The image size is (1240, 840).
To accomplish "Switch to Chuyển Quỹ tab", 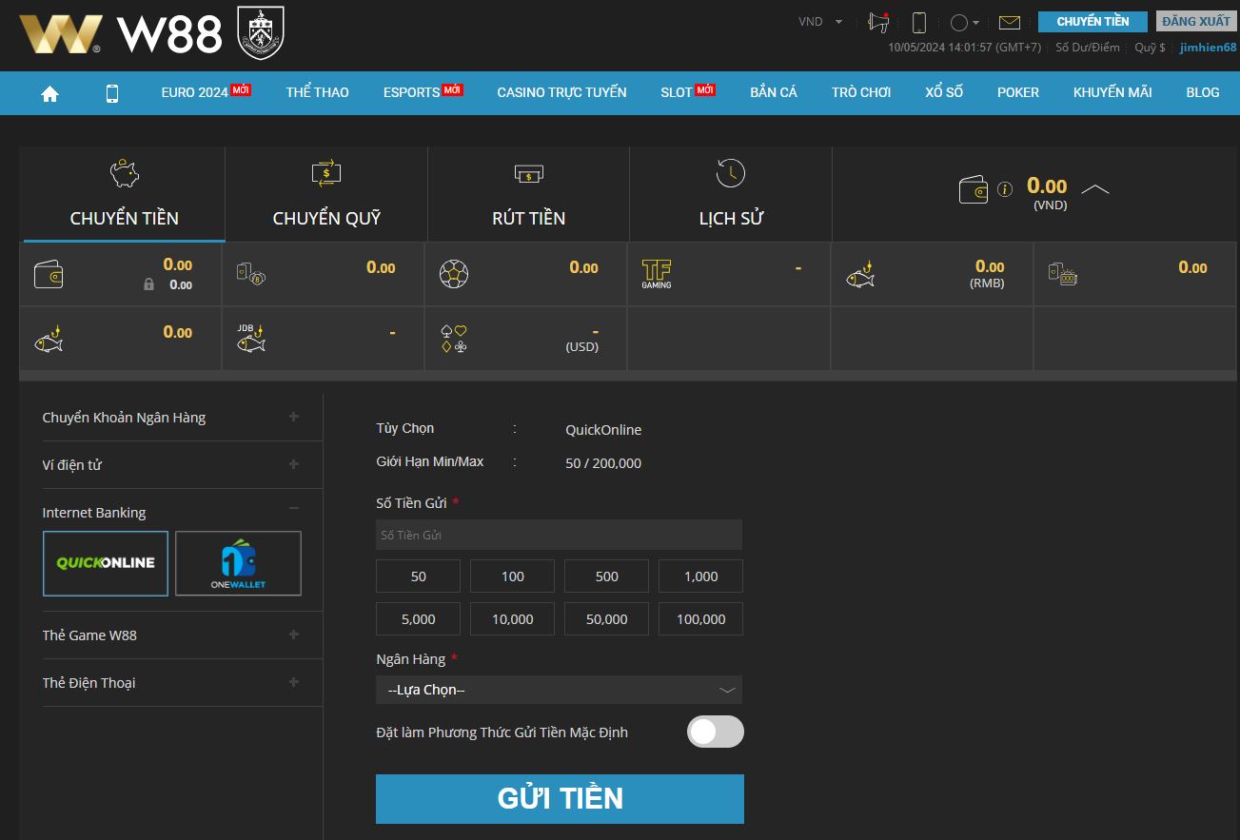I will pos(326,194).
